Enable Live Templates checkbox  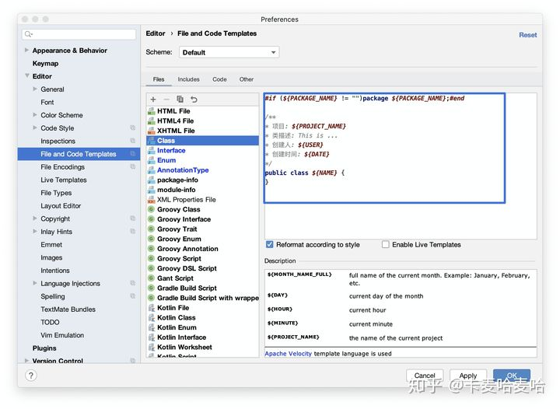[x=386, y=244]
